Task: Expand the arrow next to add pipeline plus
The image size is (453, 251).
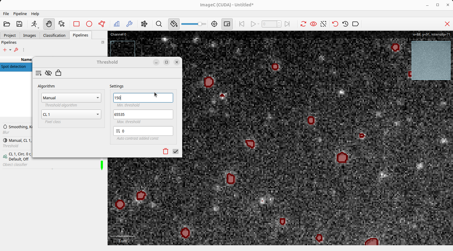Action: pyautogui.click(x=10, y=50)
